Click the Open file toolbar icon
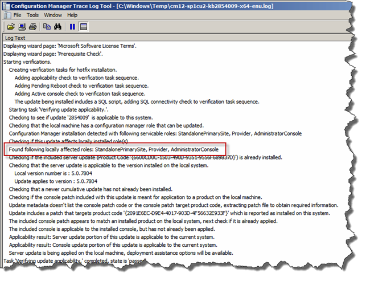This screenshot has height=281, width=366. tap(11, 27)
